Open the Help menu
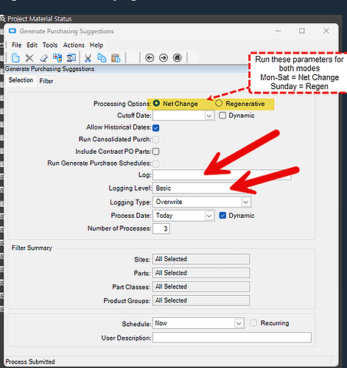 [97, 45]
